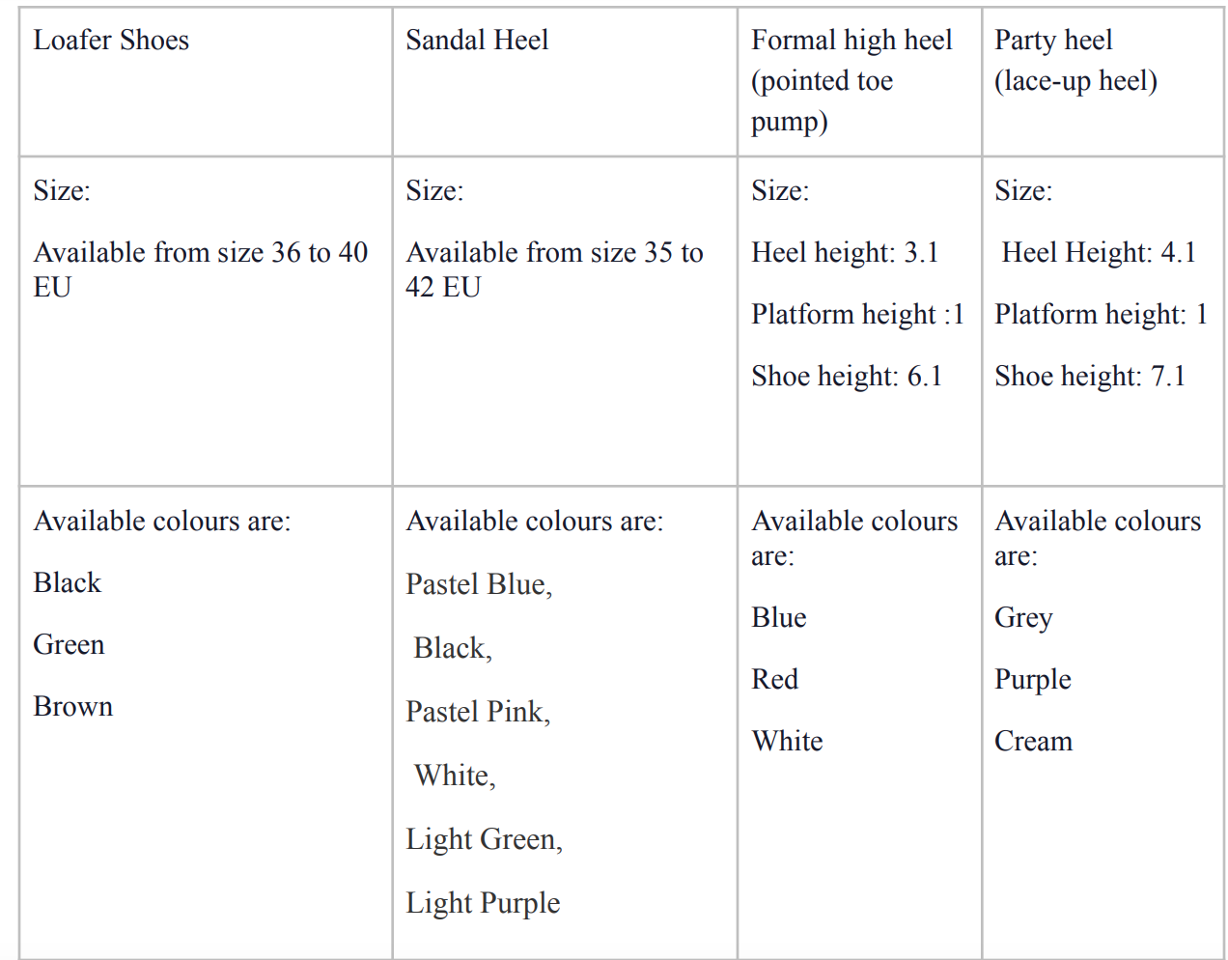
Task: Select Pastel Blue in Sandal Heel colours
Action: point(479,585)
